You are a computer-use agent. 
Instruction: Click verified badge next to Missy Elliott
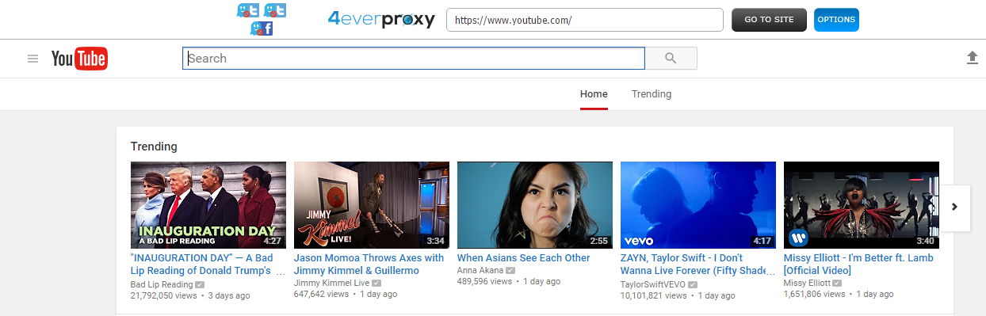coord(837,283)
